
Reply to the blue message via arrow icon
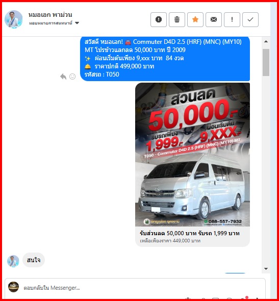click(63, 77)
